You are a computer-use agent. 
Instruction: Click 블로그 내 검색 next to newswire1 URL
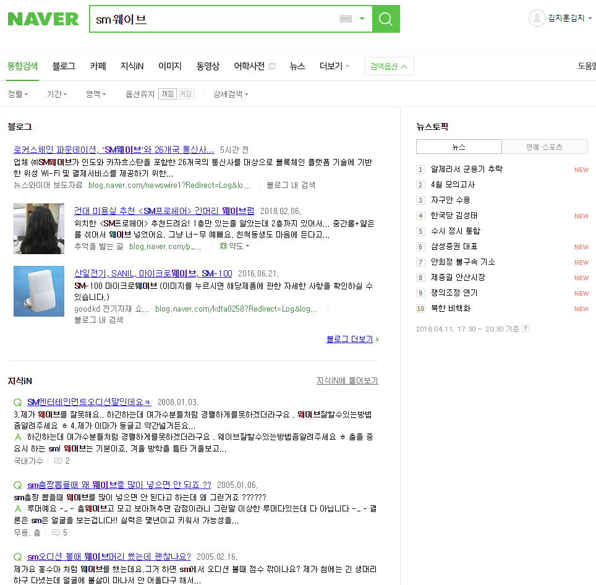tap(291, 185)
